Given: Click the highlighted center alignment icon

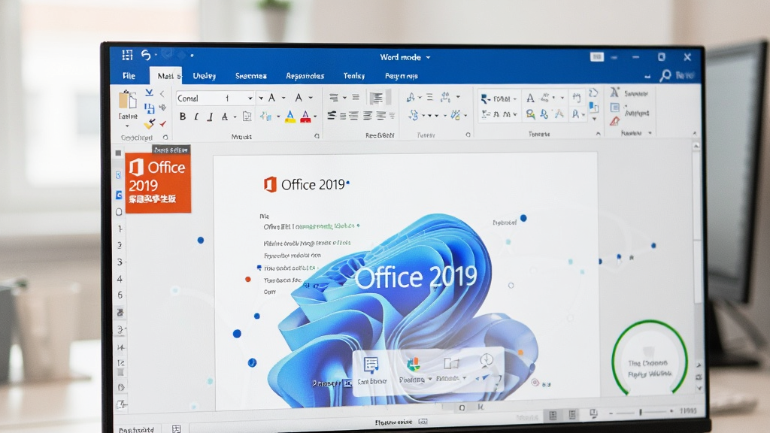Looking at the screenshot, I should pos(377,98).
